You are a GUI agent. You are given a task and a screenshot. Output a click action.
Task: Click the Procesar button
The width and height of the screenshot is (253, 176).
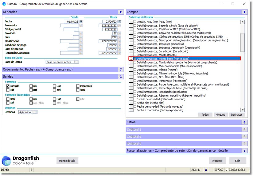[217, 161]
